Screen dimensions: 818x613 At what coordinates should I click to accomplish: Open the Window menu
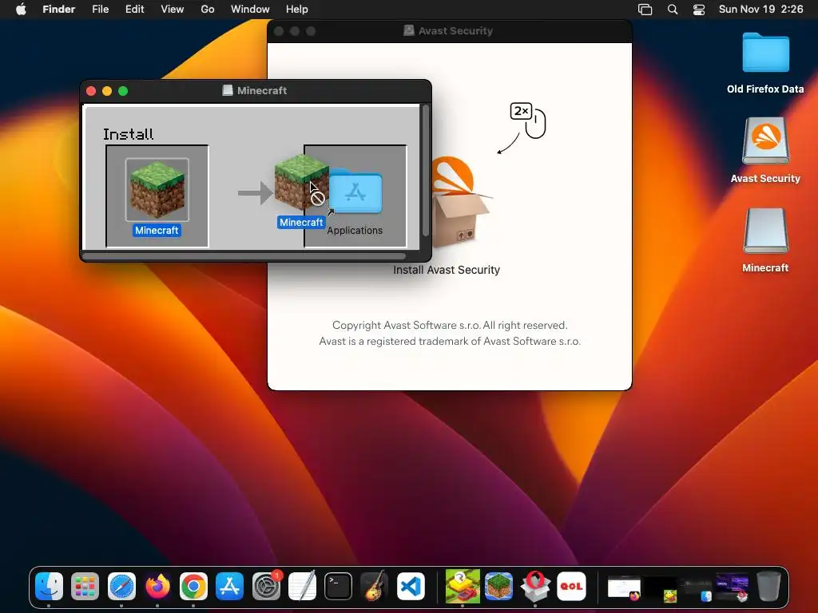250,10
